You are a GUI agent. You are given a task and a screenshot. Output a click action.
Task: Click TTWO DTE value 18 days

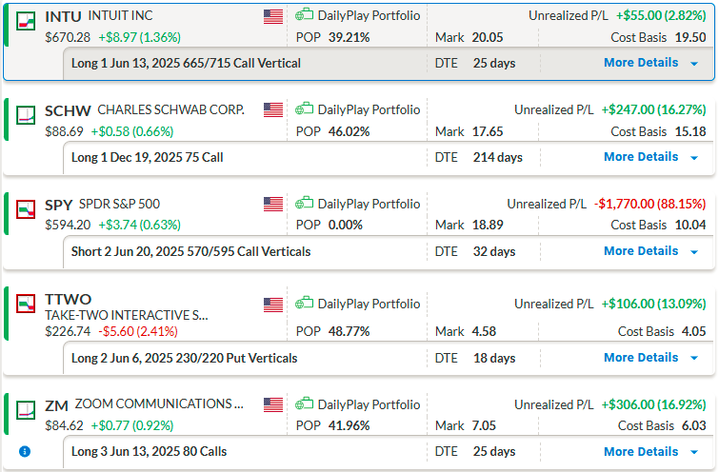click(x=494, y=358)
